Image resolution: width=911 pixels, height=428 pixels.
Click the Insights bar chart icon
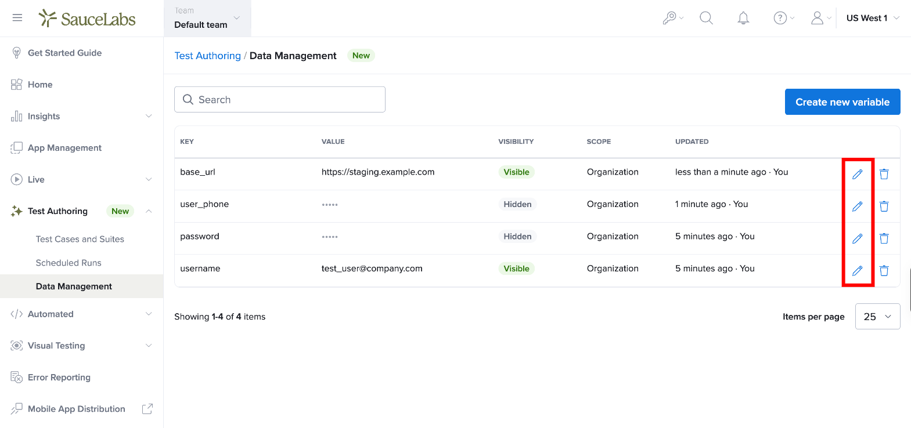pyautogui.click(x=16, y=116)
